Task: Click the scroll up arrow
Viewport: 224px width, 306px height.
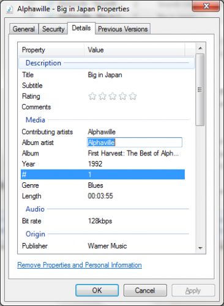Action: pyautogui.click(x=200, y=48)
